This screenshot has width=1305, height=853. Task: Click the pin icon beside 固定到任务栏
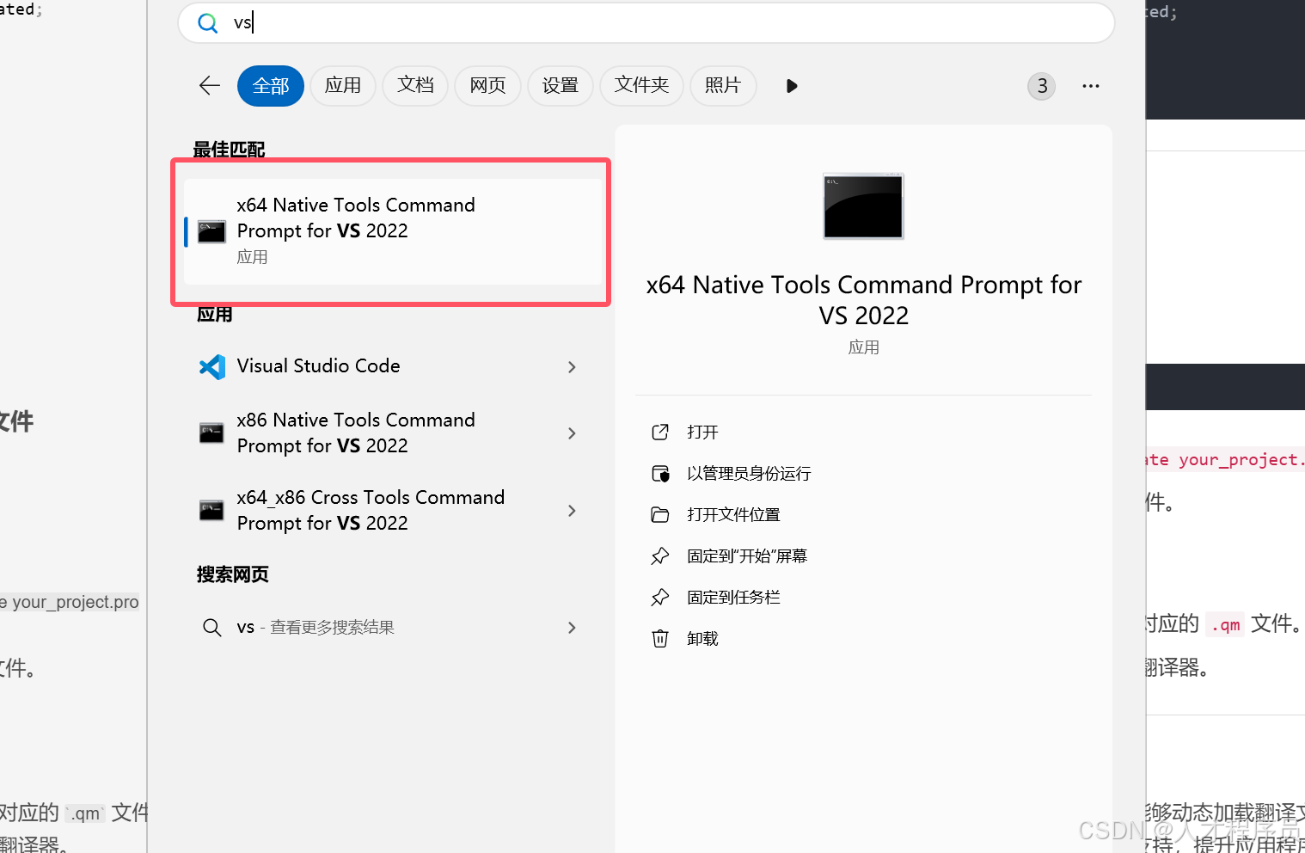coord(660,597)
